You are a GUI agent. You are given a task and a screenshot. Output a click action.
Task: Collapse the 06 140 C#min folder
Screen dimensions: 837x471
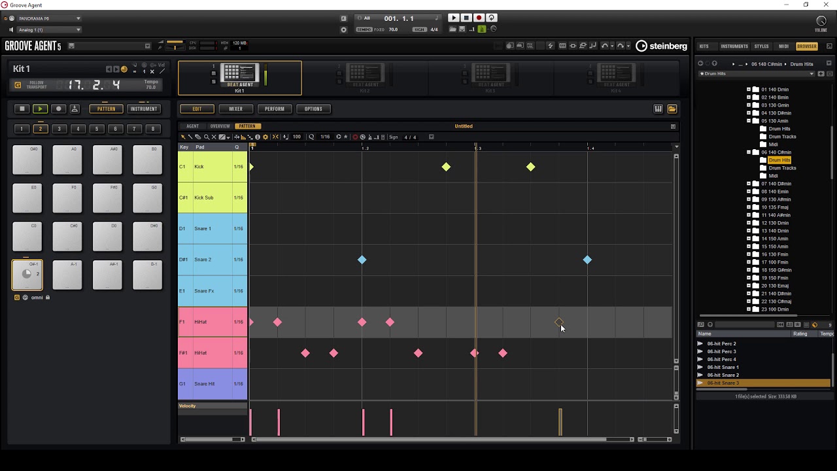coord(749,152)
